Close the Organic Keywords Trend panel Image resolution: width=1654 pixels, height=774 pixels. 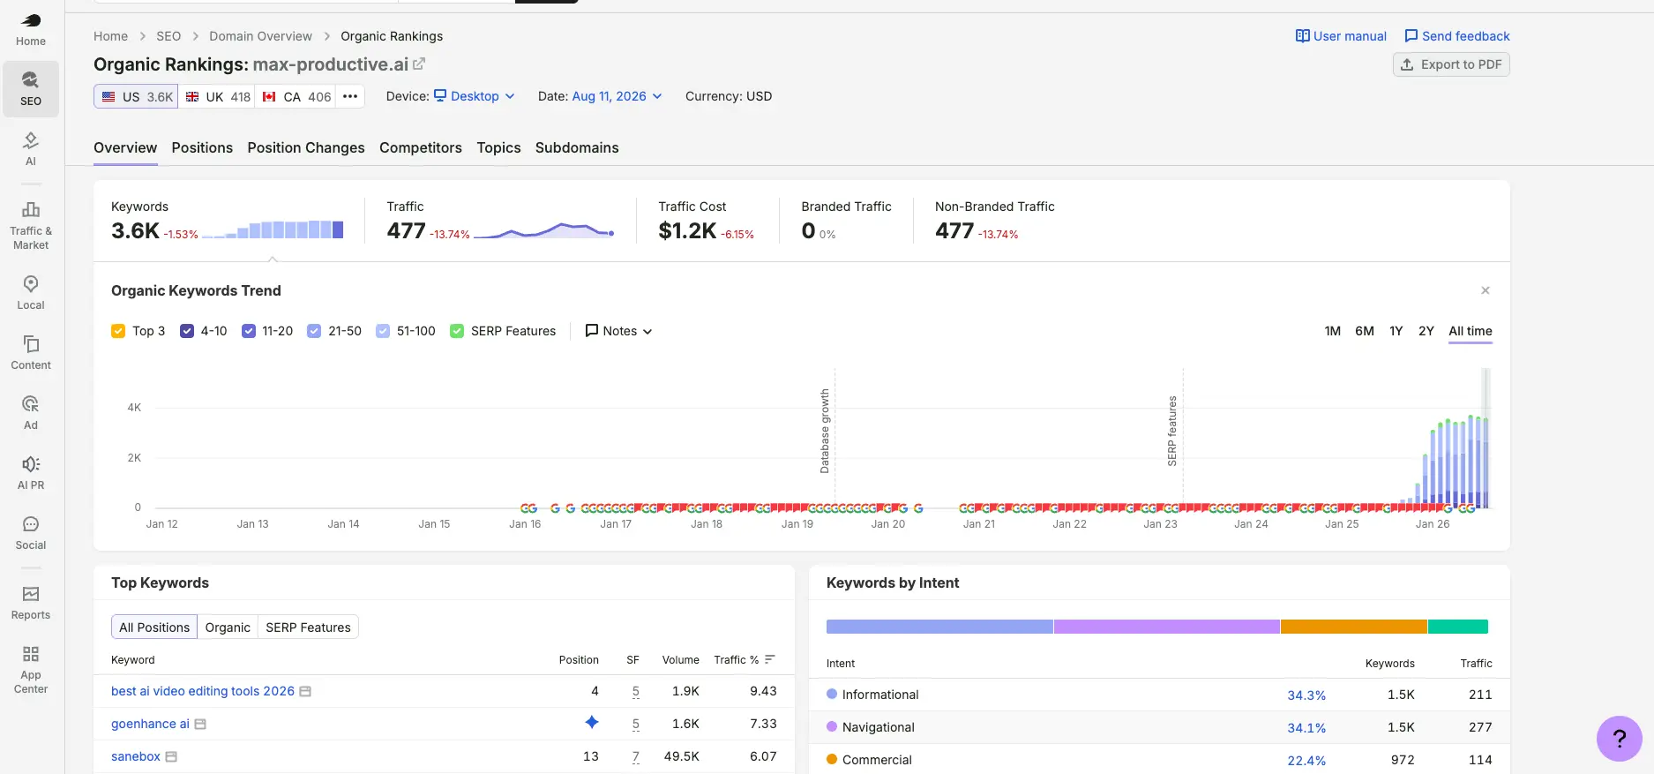1486,290
